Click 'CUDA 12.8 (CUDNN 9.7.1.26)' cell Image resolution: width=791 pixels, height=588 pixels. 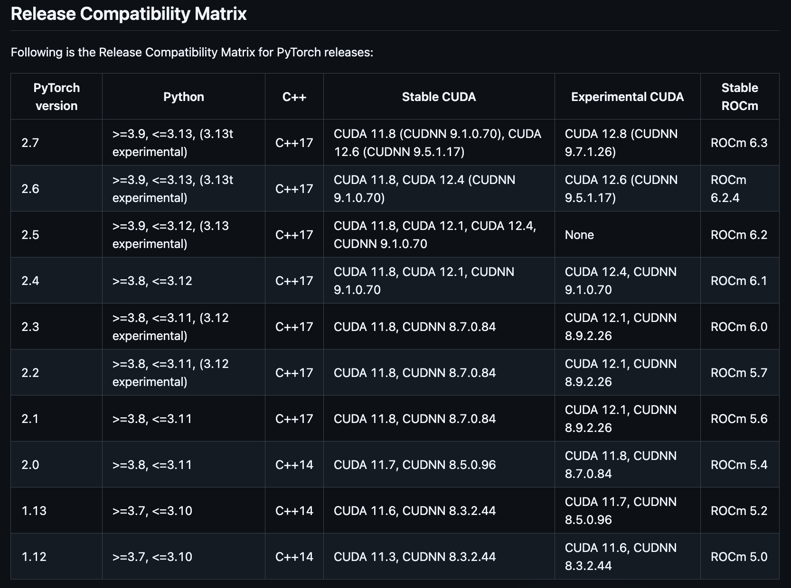pos(627,143)
